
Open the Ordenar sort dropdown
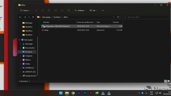coord(80,10)
